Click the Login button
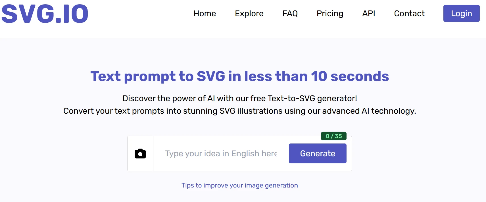The image size is (486, 202). pyautogui.click(x=461, y=13)
